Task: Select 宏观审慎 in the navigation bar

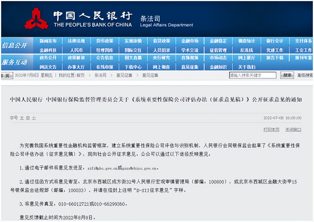Action: click(133, 41)
